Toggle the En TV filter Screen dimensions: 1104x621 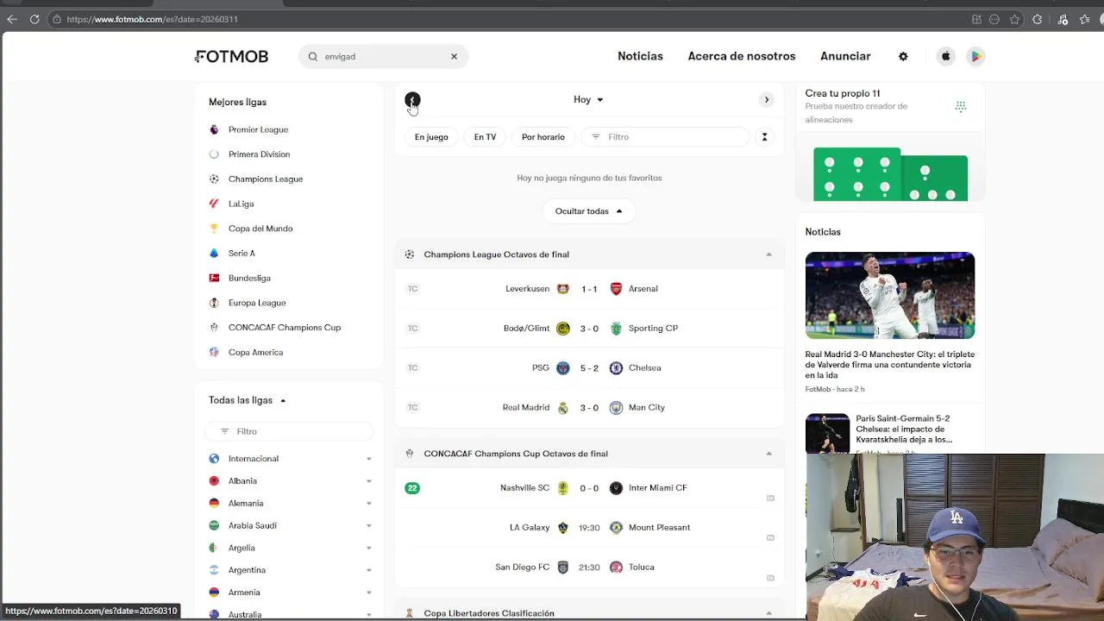click(485, 137)
